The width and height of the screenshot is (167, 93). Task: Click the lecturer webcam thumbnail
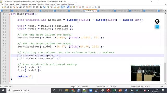[145, 73]
